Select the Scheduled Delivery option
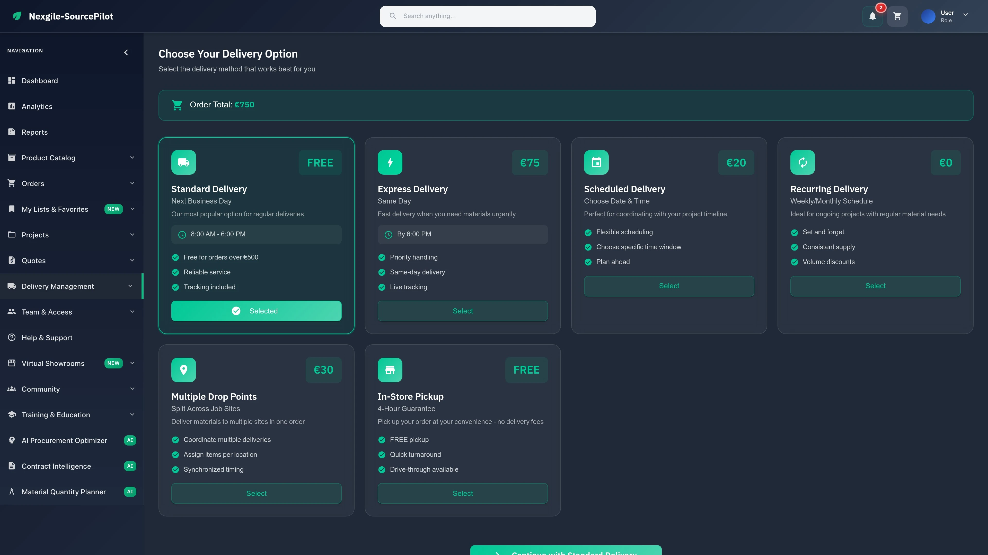988x555 pixels. coord(668,286)
